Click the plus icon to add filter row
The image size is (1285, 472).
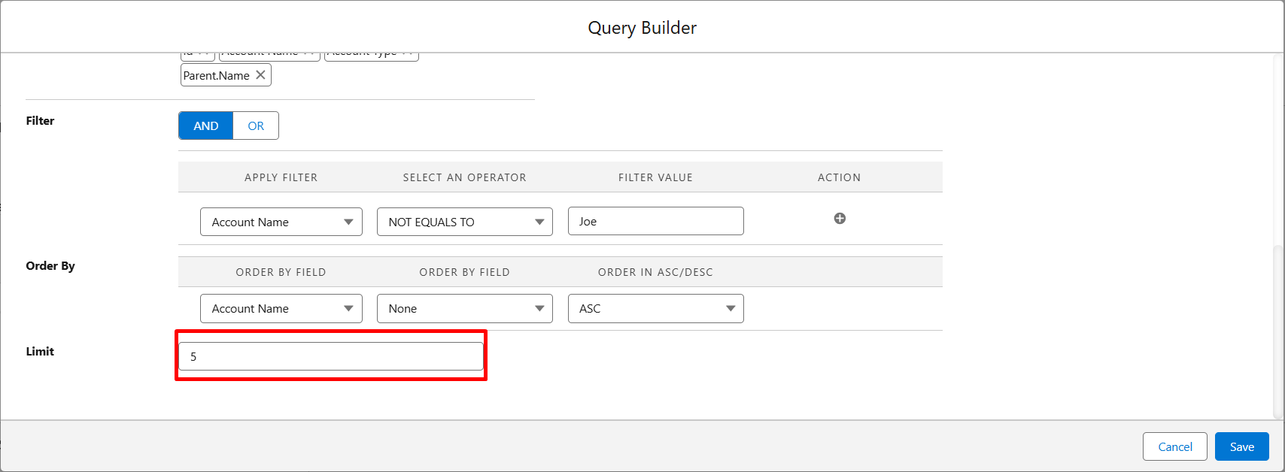840,219
